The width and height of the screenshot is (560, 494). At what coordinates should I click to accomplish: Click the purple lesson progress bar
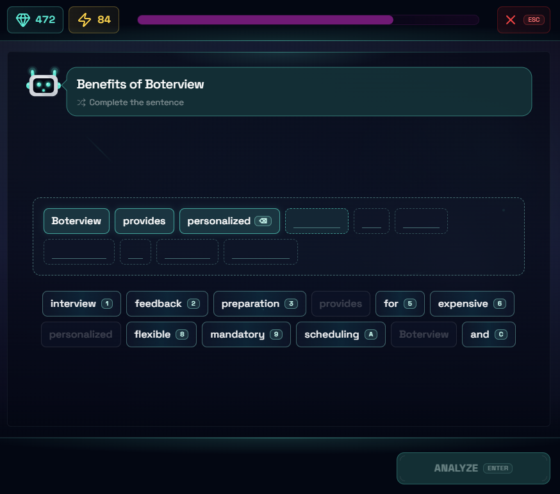point(308,20)
